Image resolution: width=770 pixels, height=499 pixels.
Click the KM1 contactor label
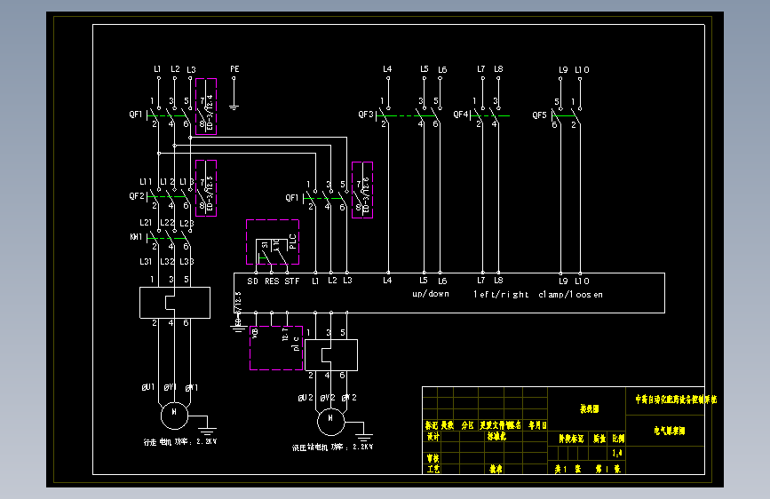point(136,237)
